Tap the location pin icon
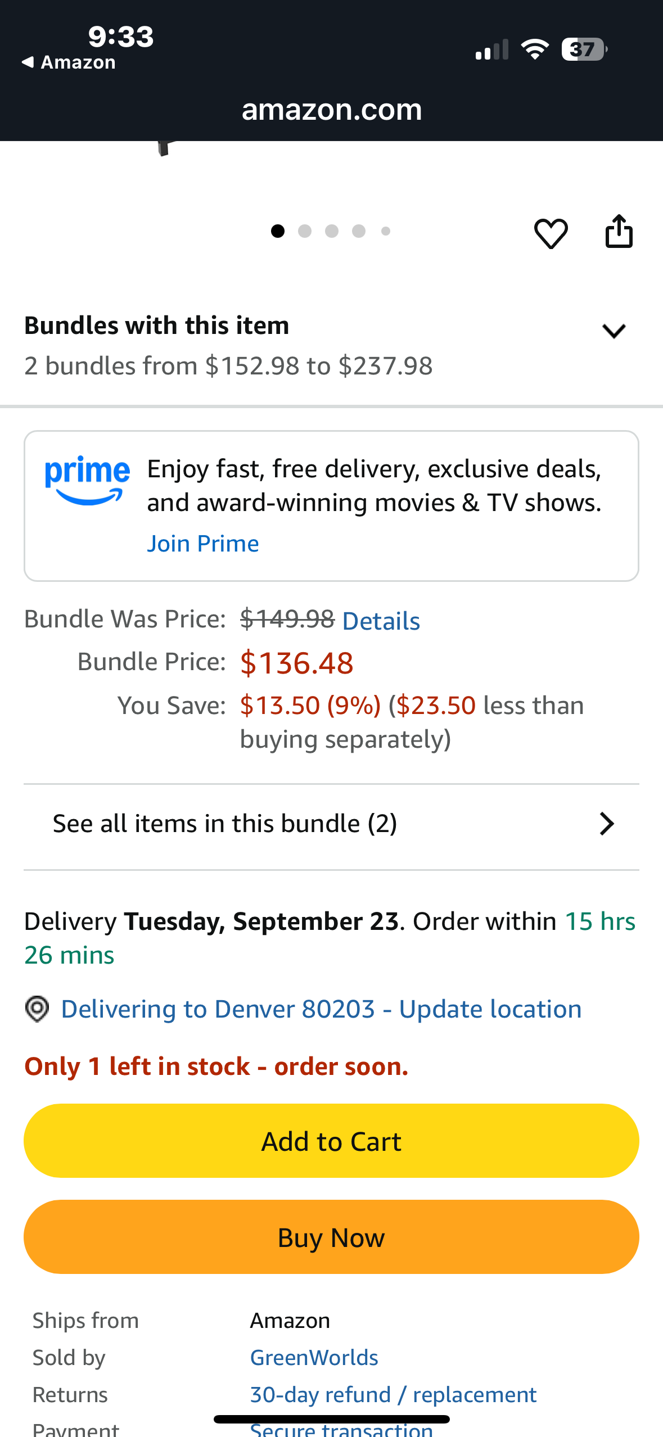The height and width of the screenshot is (1437, 663). click(37, 1009)
